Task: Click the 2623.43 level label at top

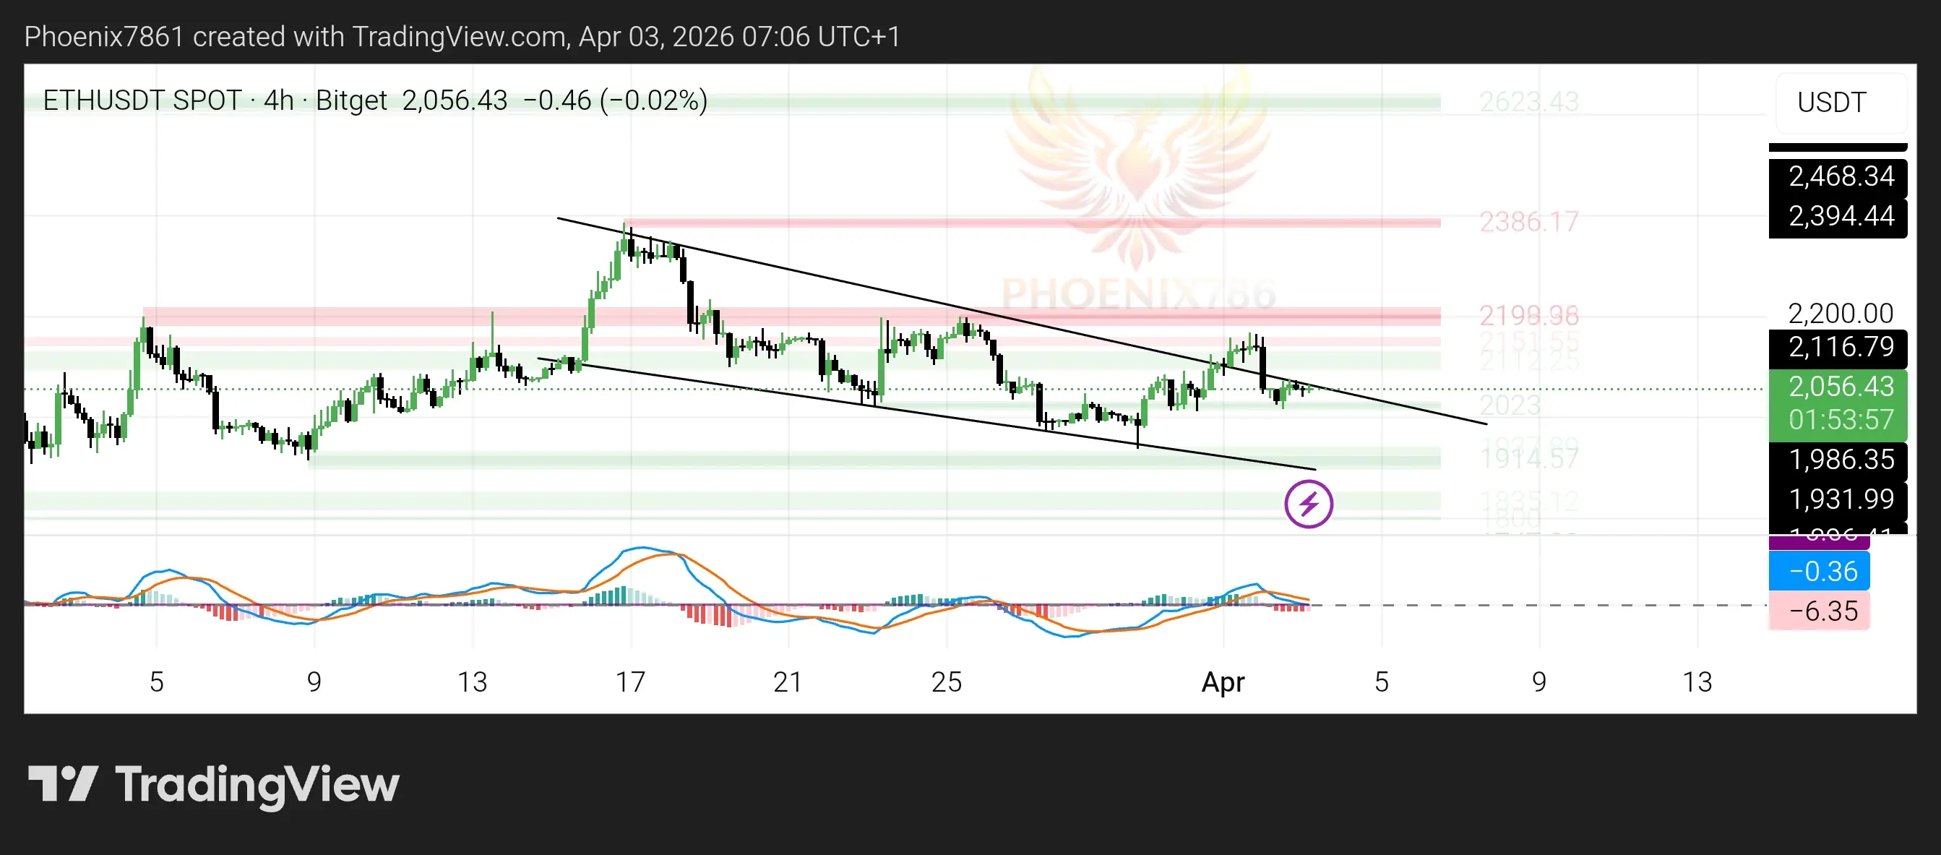Action: [x=1528, y=102]
